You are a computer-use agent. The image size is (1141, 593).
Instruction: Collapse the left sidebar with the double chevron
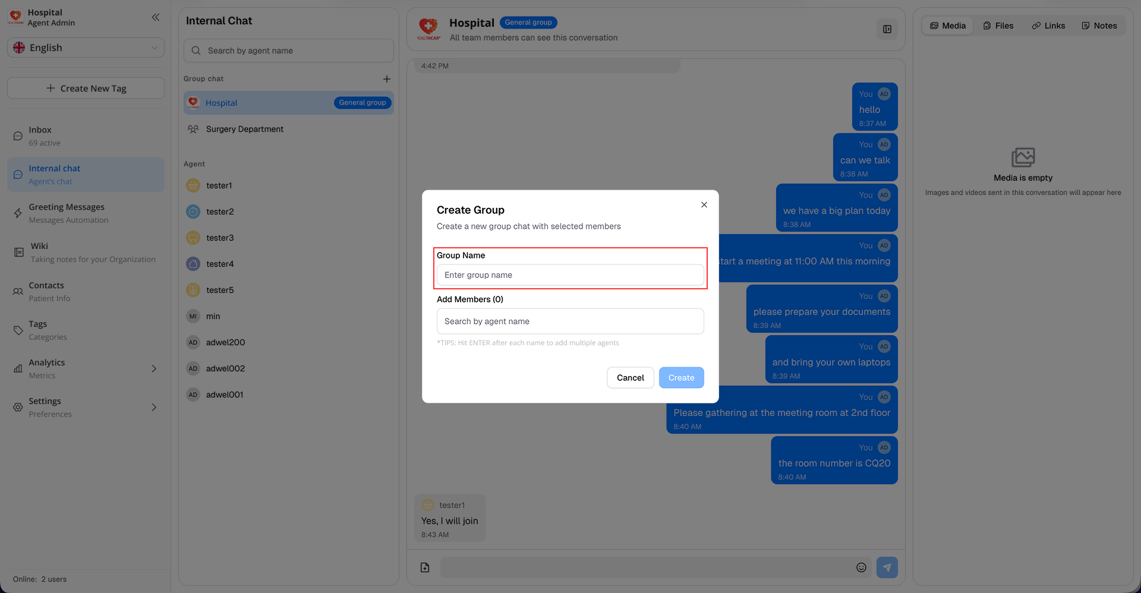click(x=155, y=17)
